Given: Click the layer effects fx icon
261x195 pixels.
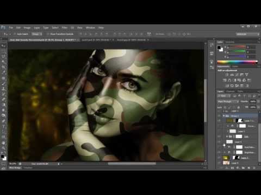Looking at the screenshot, I should pyautogui.click(x=227, y=168).
